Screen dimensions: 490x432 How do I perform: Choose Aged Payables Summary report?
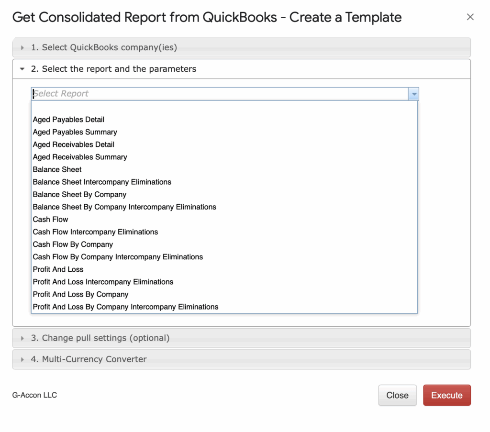pos(75,132)
